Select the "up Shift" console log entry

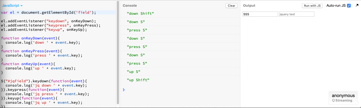pyautogui.click(x=138, y=80)
